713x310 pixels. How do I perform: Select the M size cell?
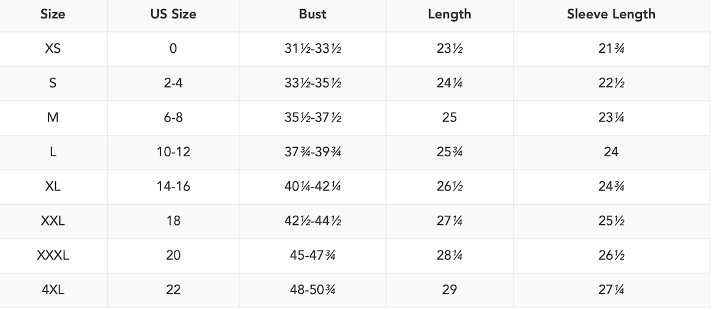point(53,118)
